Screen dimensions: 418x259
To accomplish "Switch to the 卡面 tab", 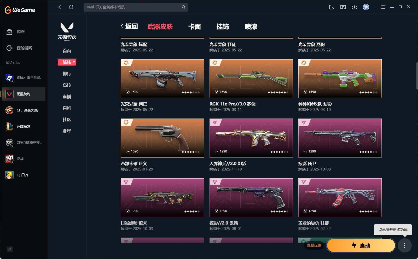I will [x=195, y=27].
